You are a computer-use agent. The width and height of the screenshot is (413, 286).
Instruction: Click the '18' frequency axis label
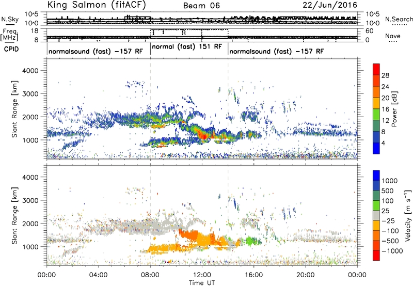pos(35,31)
